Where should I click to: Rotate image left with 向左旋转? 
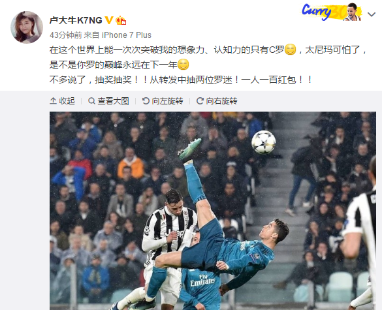click(x=163, y=101)
